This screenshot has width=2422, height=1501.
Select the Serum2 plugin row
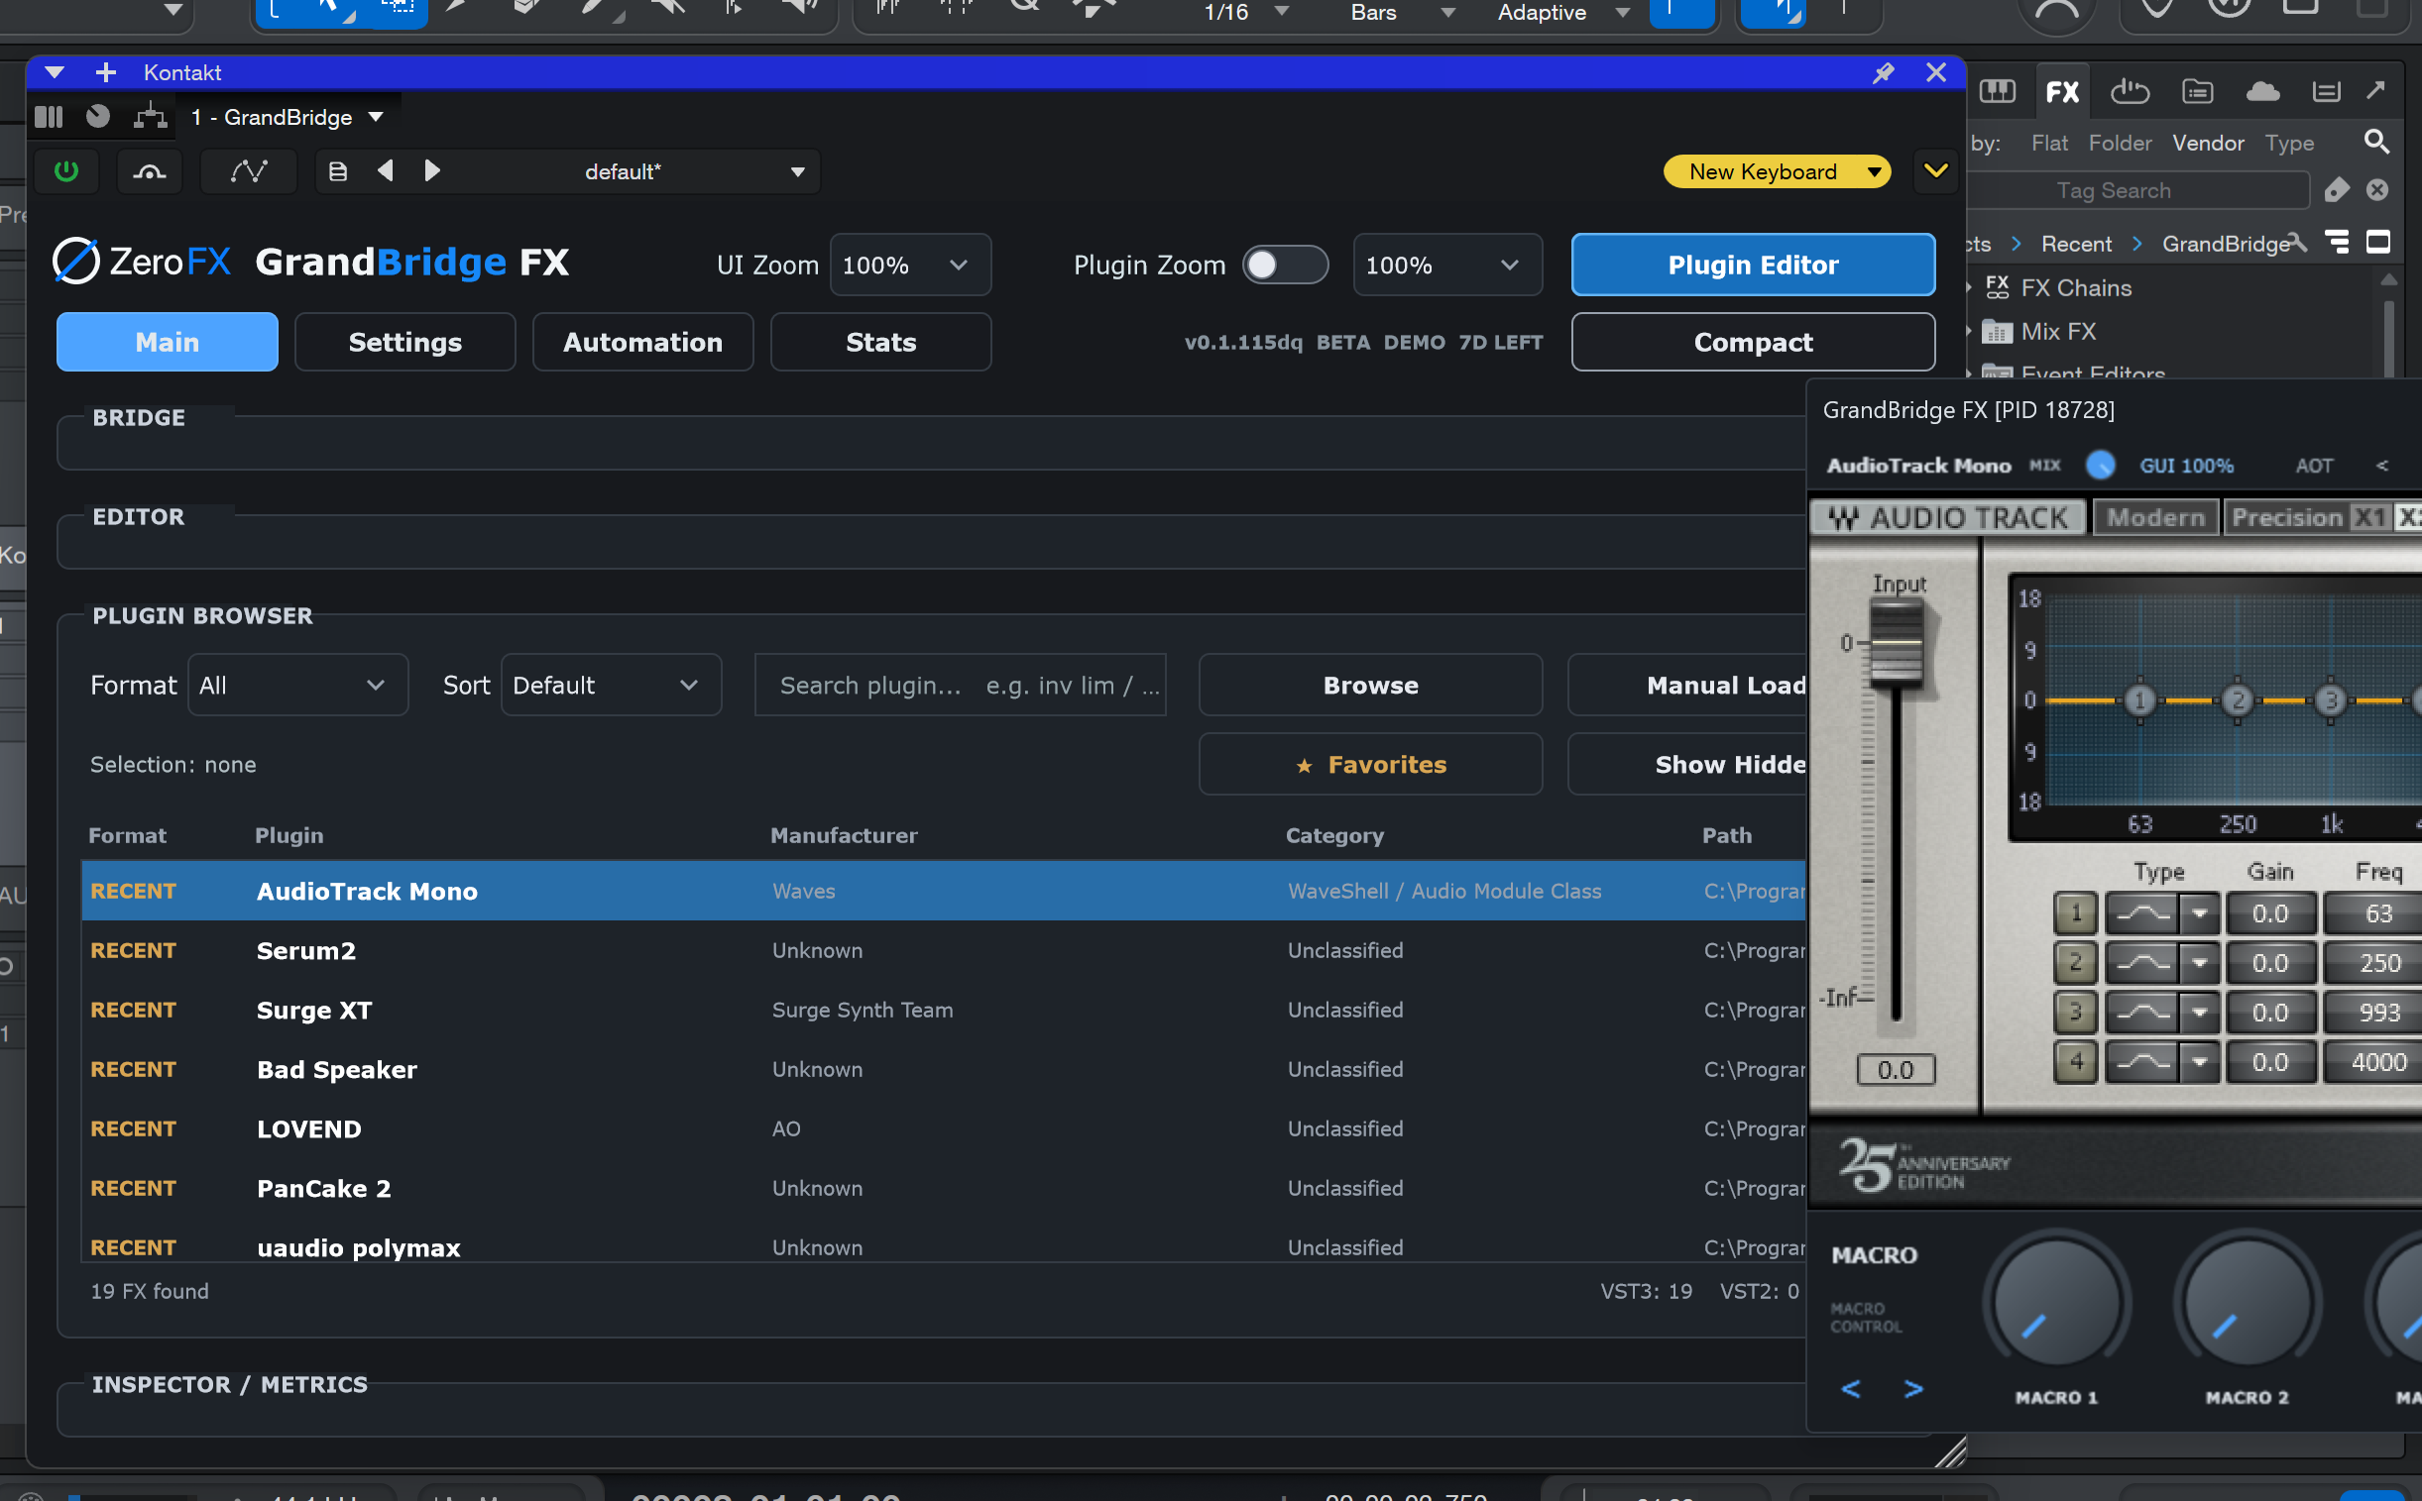(943, 950)
